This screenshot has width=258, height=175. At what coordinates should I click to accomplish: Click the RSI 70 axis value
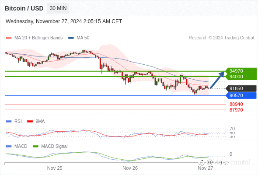[232, 129]
